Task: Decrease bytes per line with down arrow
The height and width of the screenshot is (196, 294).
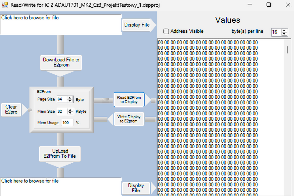Action: [x=284, y=34]
